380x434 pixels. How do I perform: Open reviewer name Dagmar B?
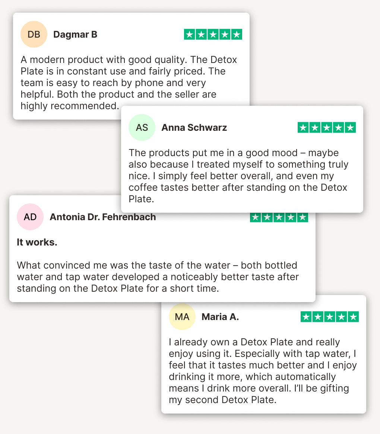(75, 35)
